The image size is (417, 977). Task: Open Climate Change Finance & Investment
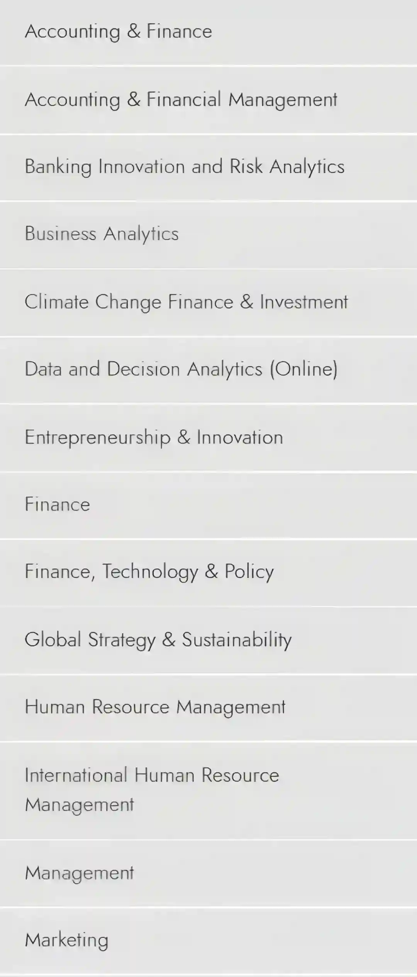coord(186,302)
